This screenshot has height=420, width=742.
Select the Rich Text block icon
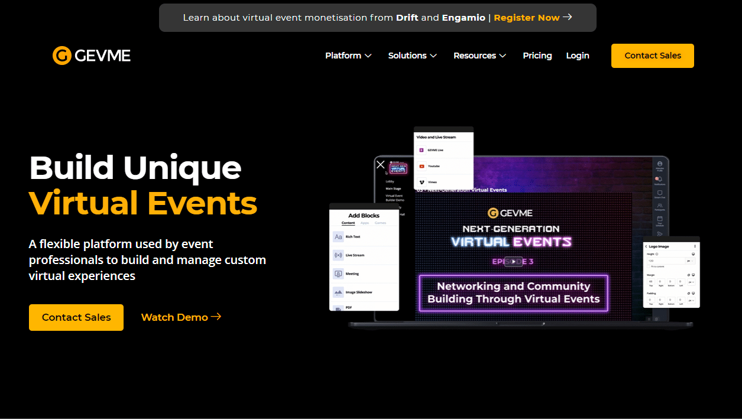click(338, 237)
